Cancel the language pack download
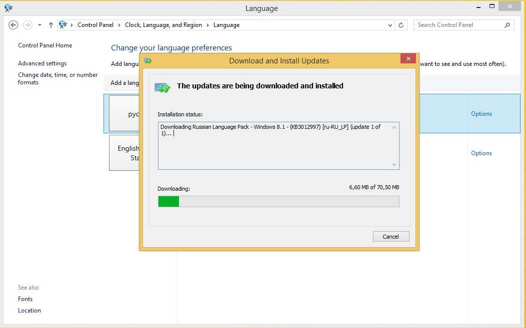The width and height of the screenshot is (526, 328). 390,237
